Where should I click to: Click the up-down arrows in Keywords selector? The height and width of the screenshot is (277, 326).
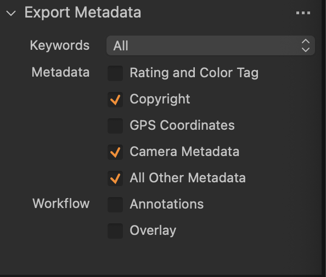pyautogui.click(x=306, y=45)
